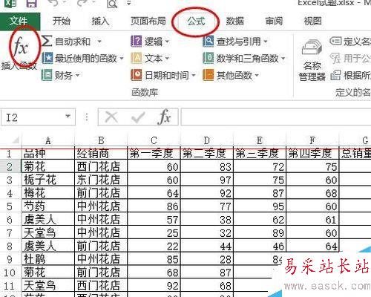Open Recently Used functions star icon
This screenshot has height=297, width=371.
pos(47,59)
